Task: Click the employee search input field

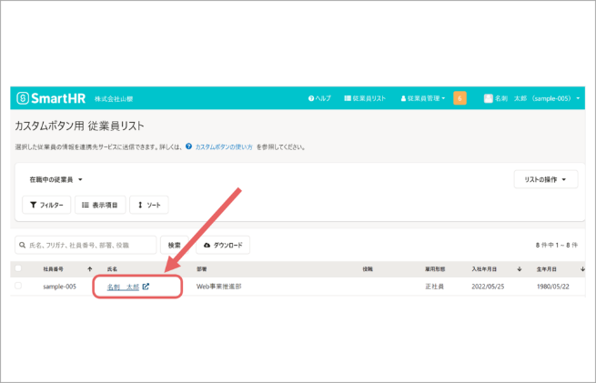Action: tap(86, 246)
